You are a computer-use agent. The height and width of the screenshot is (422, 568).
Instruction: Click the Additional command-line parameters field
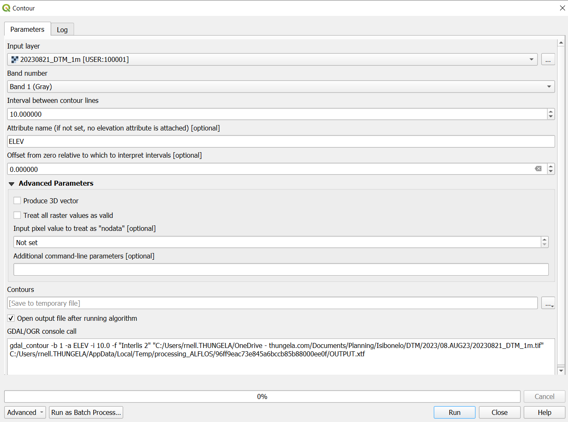point(280,269)
